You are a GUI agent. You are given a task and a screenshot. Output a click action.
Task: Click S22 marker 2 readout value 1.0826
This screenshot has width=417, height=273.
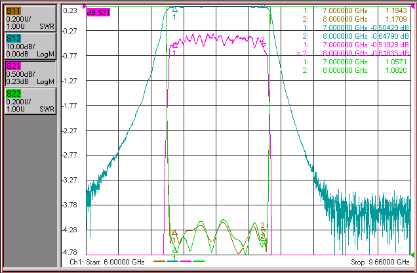coord(396,70)
